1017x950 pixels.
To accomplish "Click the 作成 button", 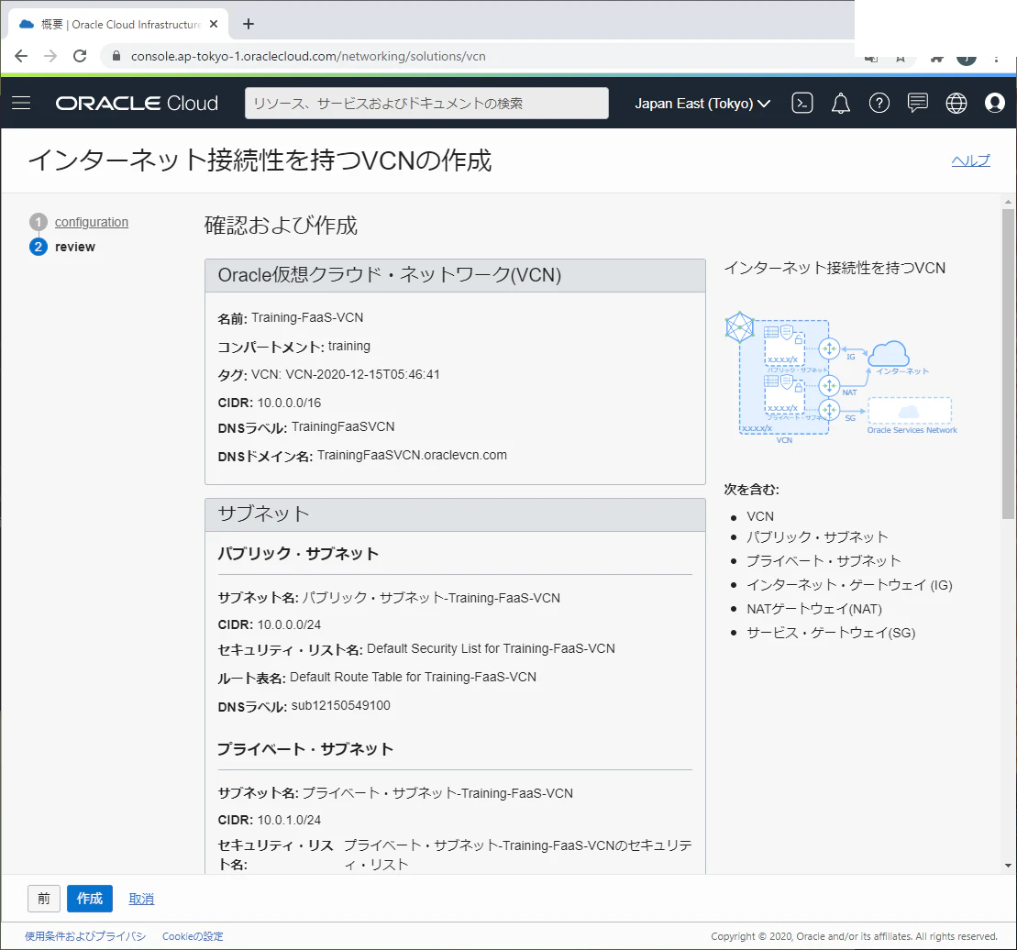I will [x=90, y=898].
